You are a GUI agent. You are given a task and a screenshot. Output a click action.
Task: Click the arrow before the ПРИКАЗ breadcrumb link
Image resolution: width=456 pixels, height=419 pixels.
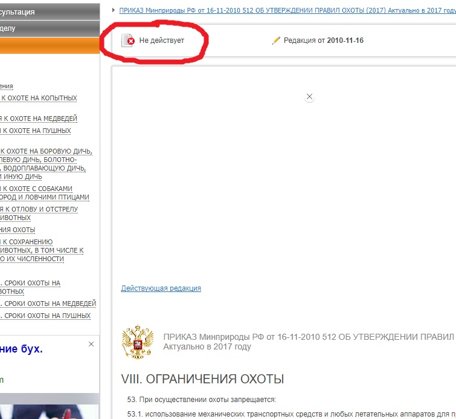pos(114,10)
